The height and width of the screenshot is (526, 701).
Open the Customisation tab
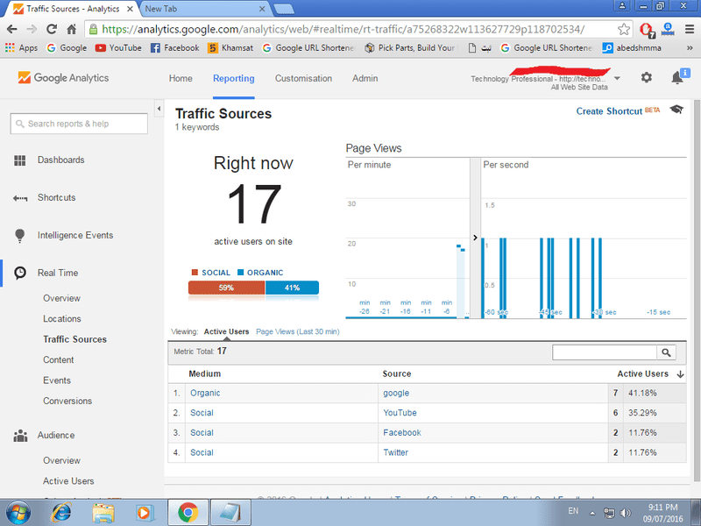(303, 78)
